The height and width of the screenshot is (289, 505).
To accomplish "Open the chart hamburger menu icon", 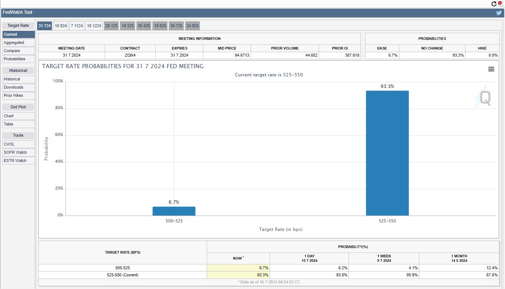I will point(491,69).
